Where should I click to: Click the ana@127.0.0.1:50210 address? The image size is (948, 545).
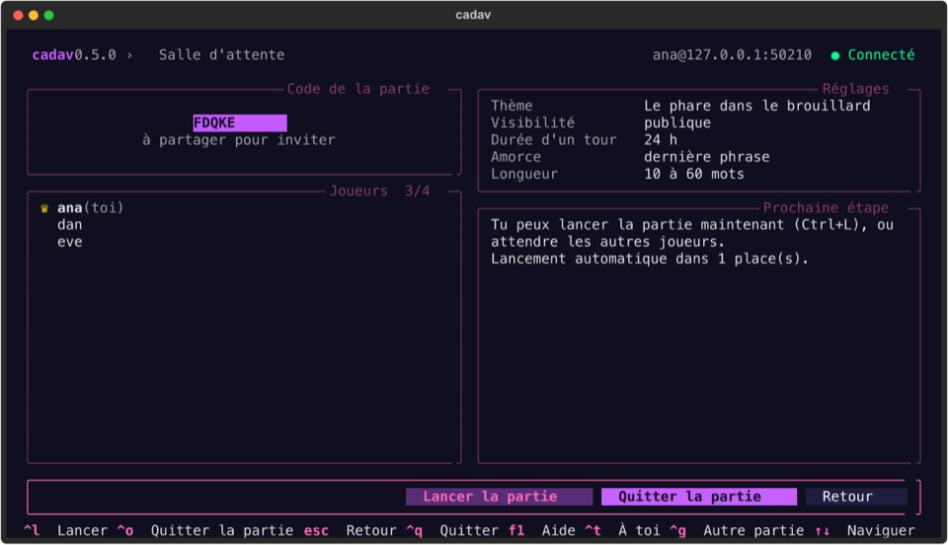tap(732, 55)
